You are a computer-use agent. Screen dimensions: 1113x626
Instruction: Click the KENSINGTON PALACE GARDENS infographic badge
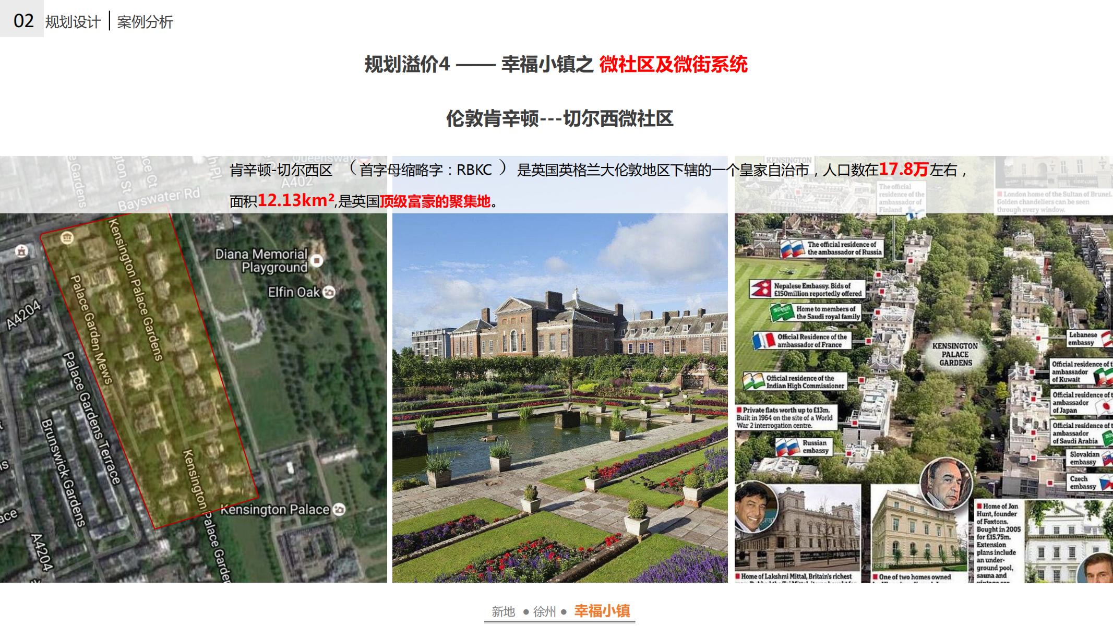[955, 354]
